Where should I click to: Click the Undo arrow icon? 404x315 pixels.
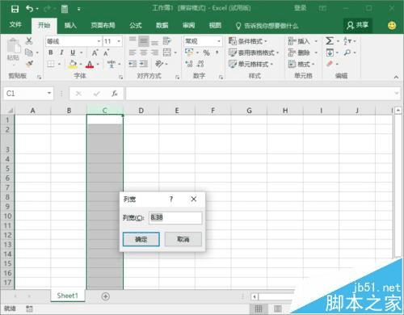click(x=30, y=9)
